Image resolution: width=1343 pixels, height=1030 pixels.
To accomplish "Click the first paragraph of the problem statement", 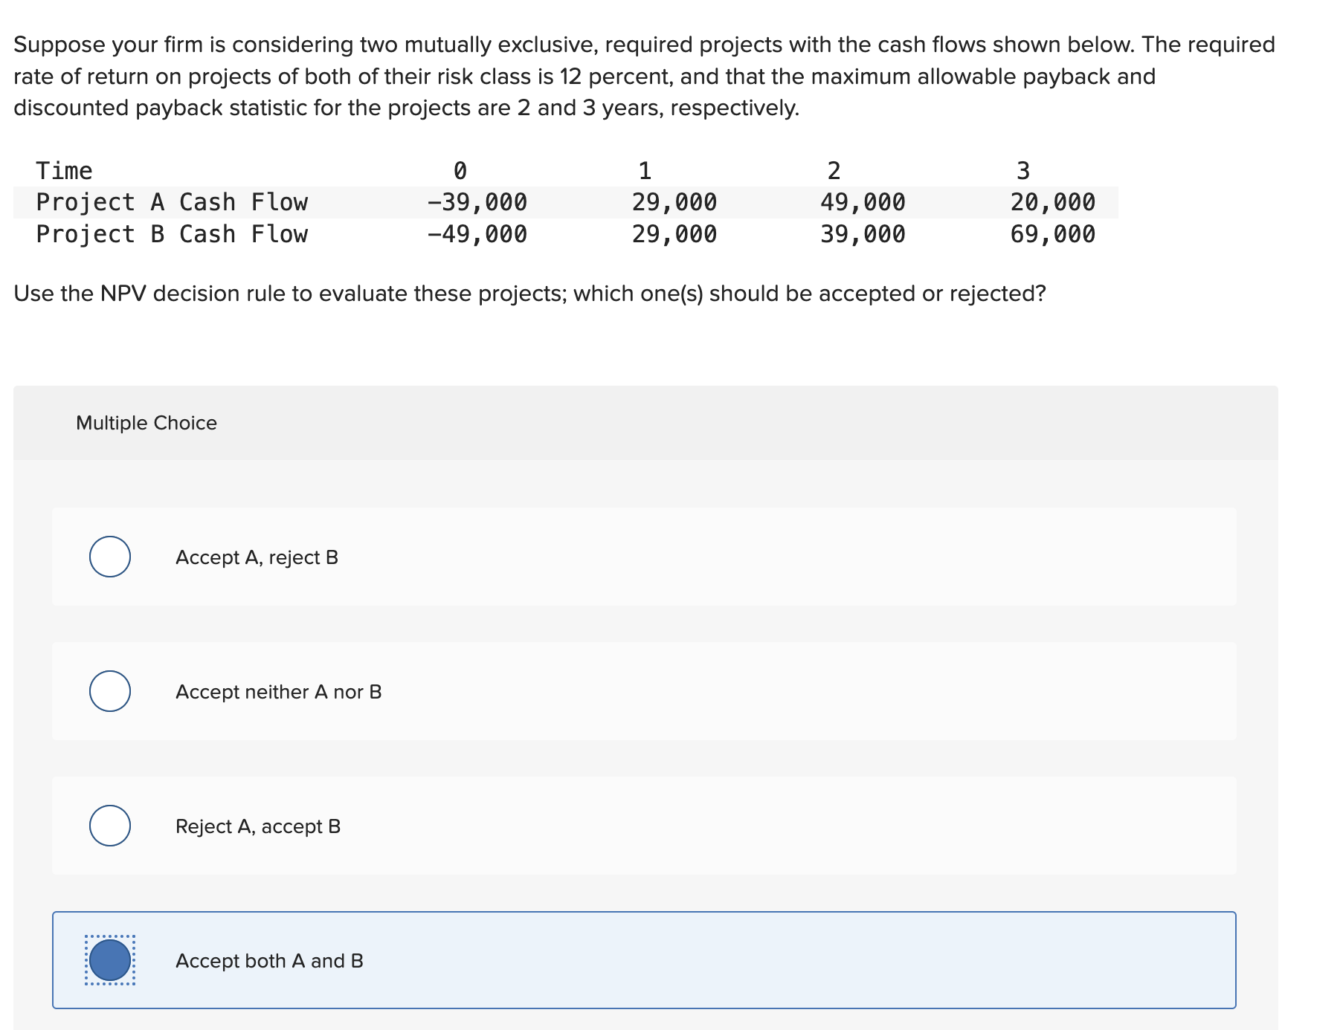I will [640, 75].
